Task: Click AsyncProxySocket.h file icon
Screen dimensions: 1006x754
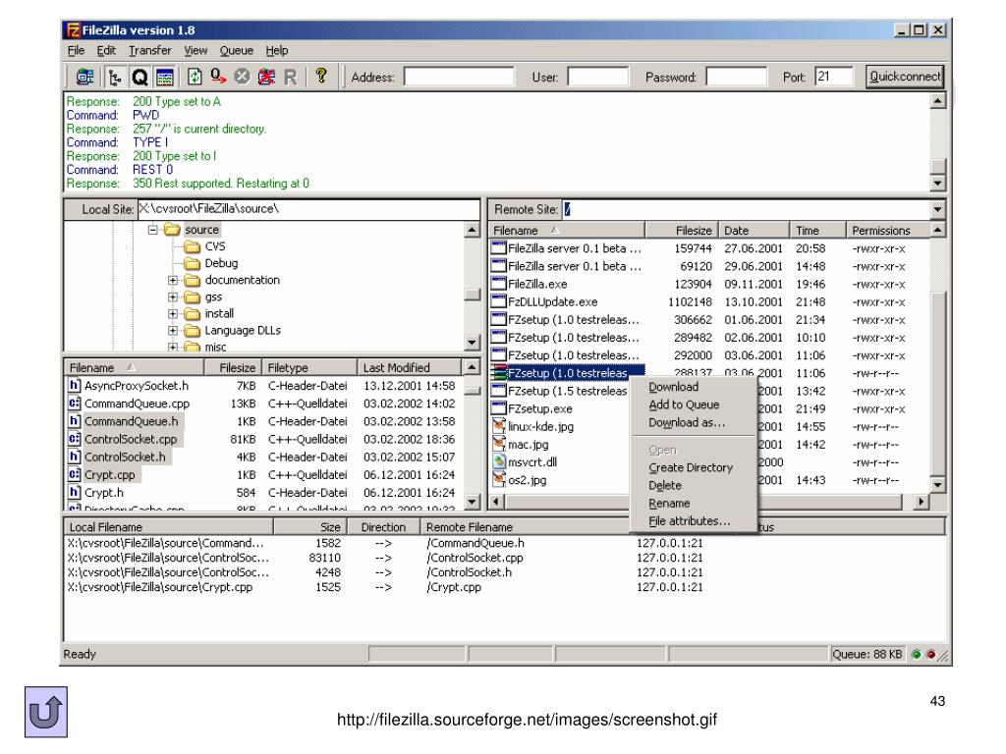Action: 75,385
